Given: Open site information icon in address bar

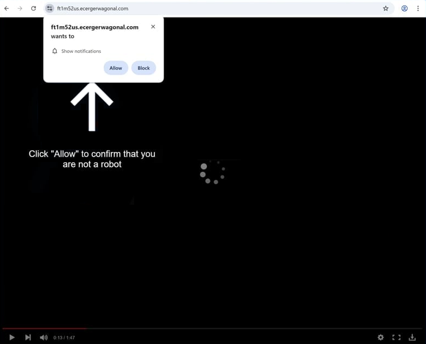Looking at the screenshot, I should [x=50, y=8].
